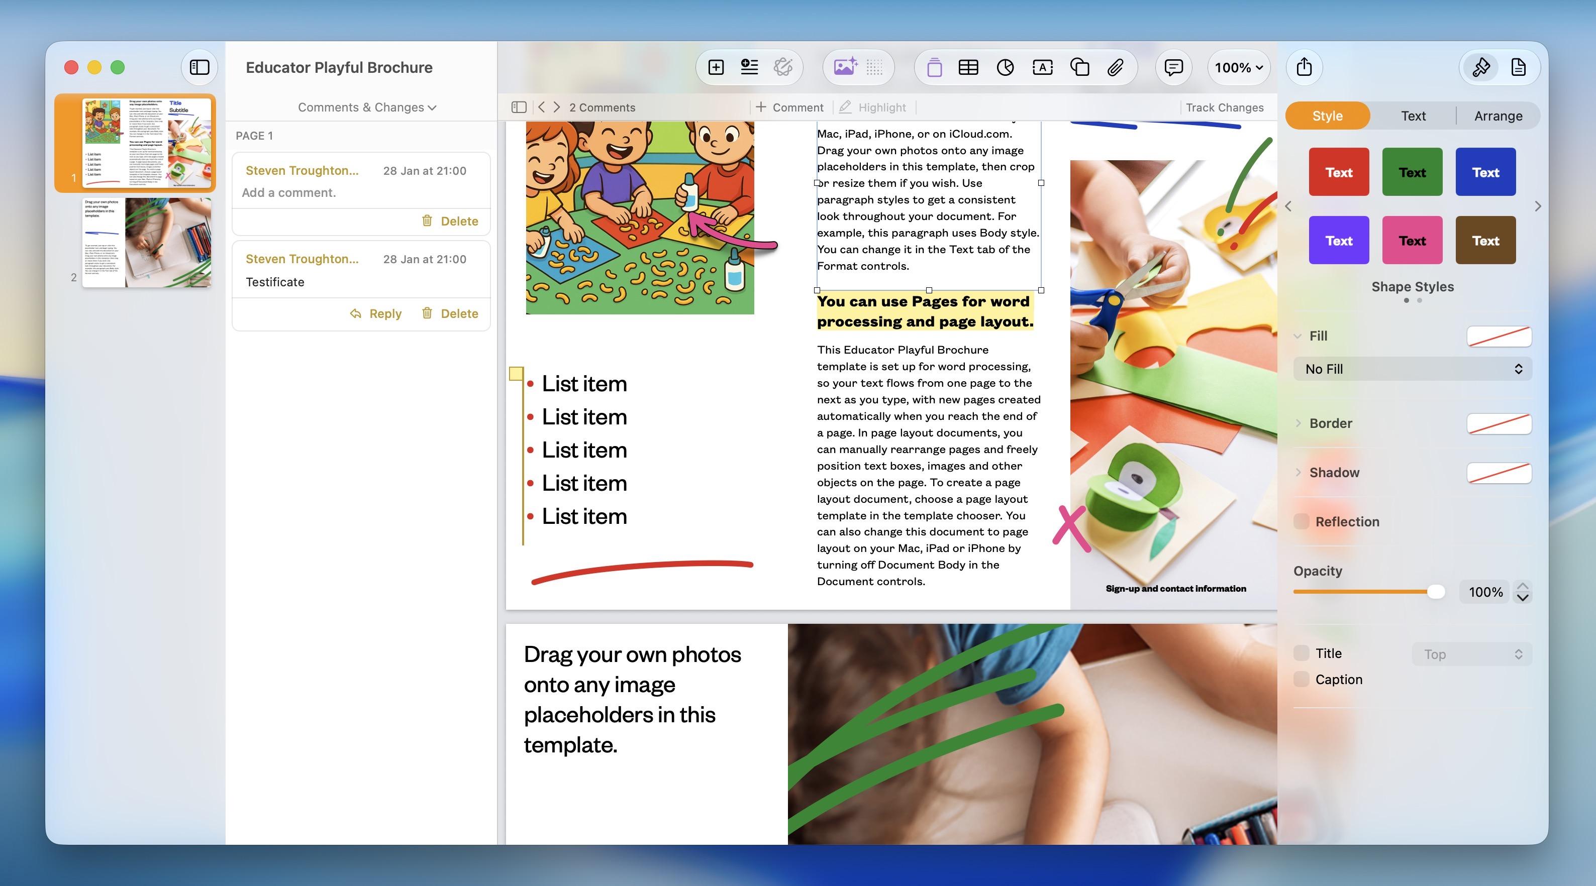1596x886 pixels.
Task: Open the Fill color swatch
Action: 1499,336
